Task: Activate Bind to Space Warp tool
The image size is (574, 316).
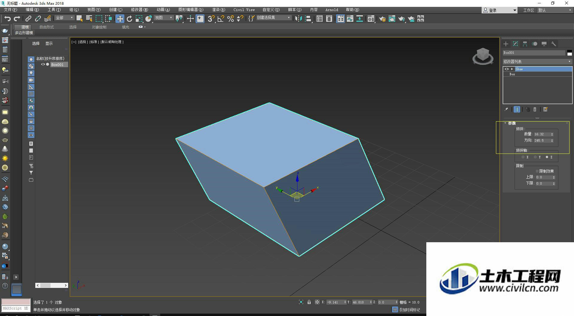Action: (x=48, y=19)
